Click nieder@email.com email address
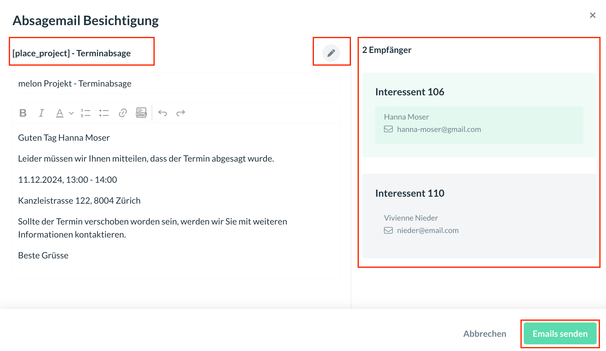606x351 pixels. coord(427,230)
